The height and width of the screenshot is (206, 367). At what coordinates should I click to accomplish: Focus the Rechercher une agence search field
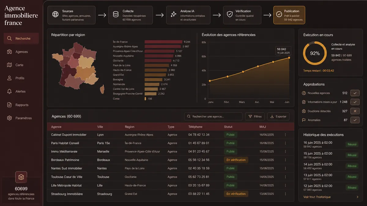213,116
